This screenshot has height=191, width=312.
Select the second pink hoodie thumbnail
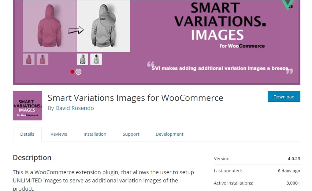point(42,59)
